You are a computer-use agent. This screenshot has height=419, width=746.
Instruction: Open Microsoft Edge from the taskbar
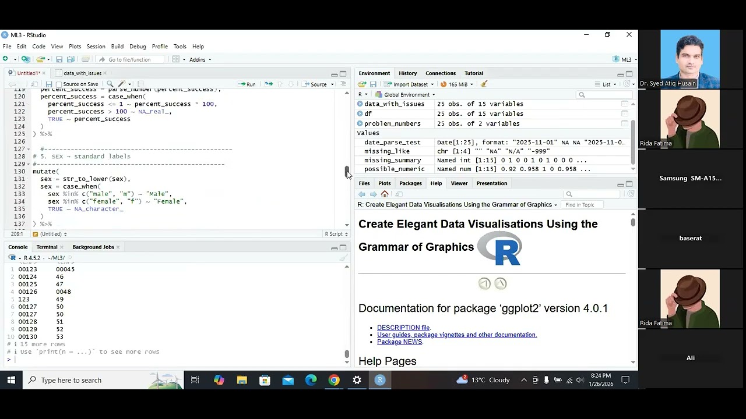coord(311,381)
